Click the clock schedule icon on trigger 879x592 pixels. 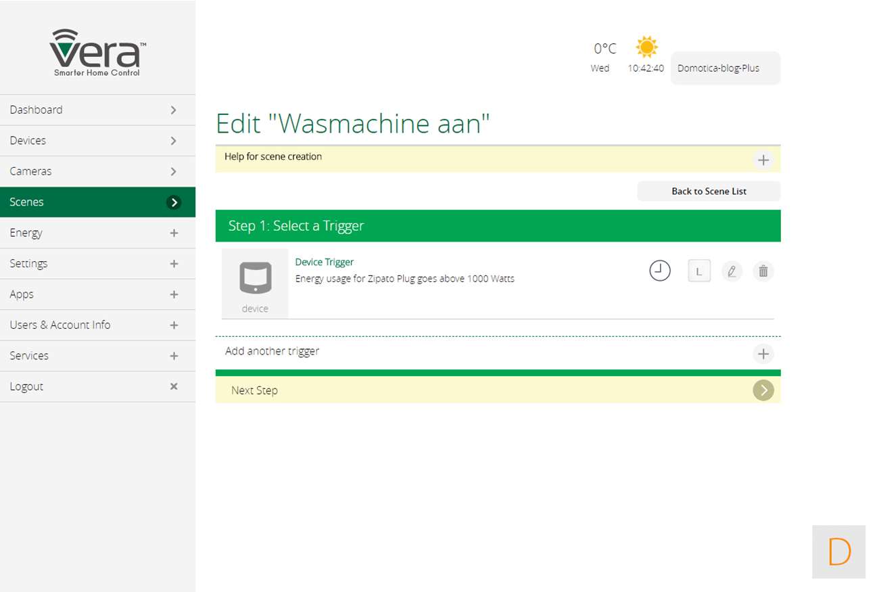point(659,271)
